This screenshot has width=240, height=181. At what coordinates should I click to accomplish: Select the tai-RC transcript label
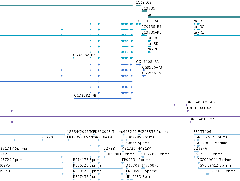coord(199,27)
